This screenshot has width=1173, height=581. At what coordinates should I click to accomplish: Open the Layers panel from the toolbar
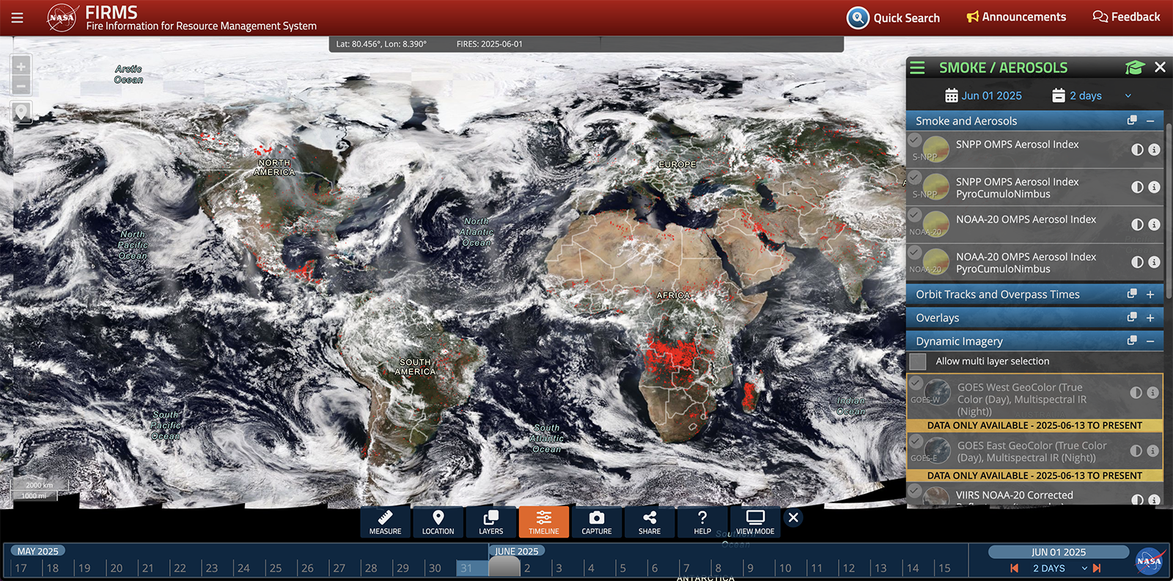pos(490,522)
